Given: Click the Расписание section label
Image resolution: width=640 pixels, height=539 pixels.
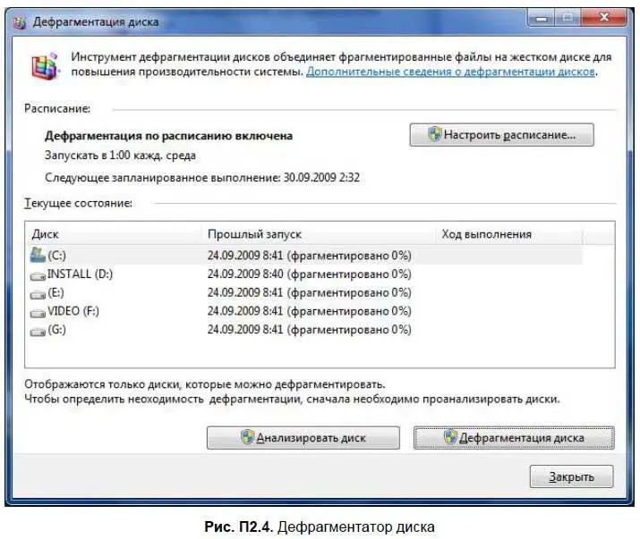Looking at the screenshot, I should (57, 108).
